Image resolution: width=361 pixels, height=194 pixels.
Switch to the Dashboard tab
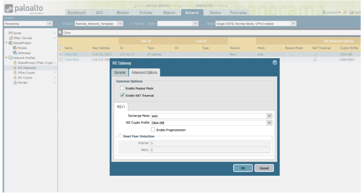tap(76, 13)
